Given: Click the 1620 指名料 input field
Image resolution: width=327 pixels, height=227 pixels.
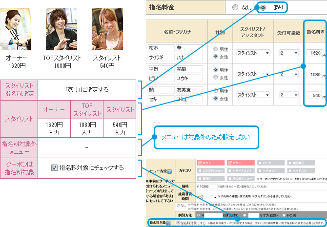Looking at the screenshot, I should (x=314, y=53).
